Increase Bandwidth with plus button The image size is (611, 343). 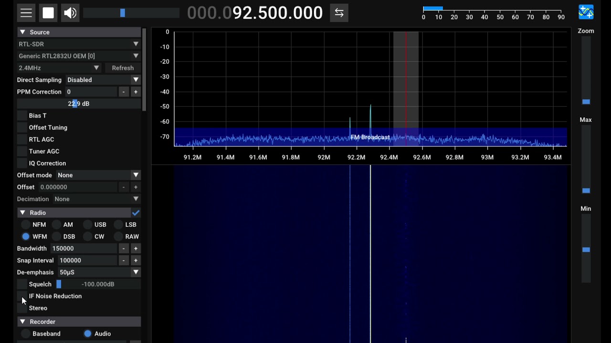136,248
